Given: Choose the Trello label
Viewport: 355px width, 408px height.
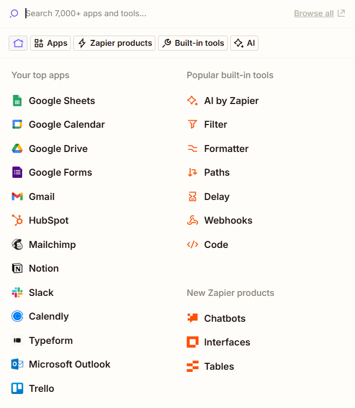Looking at the screenshot, I should pos(42,389).
